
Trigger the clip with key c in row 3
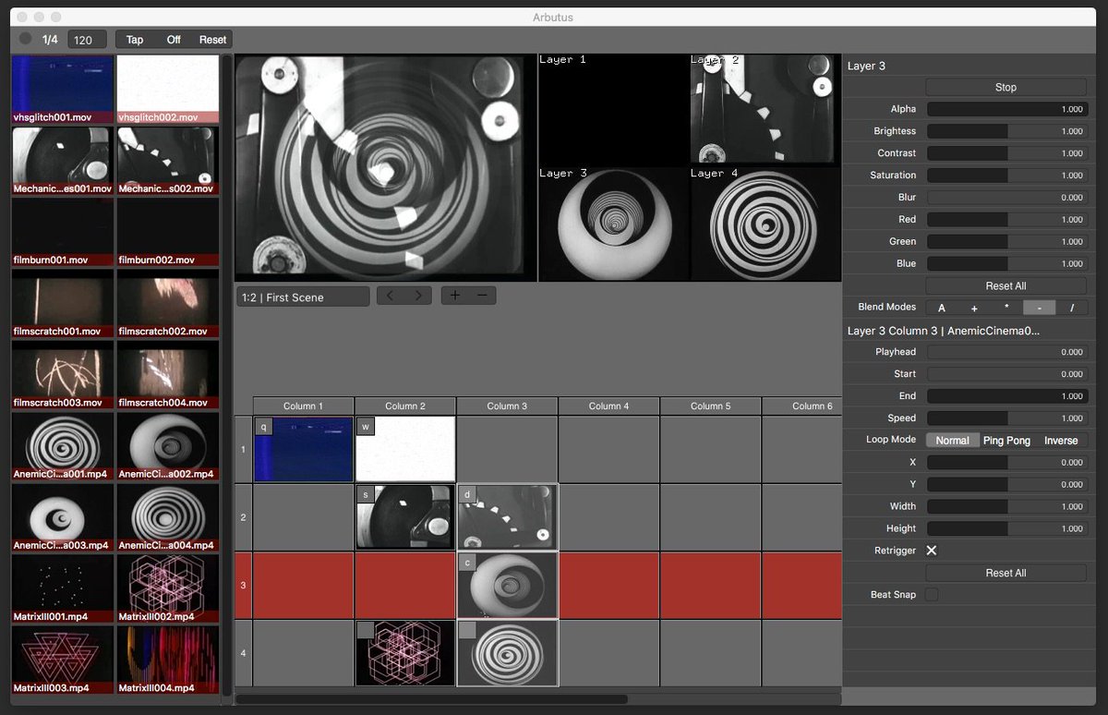507,585
